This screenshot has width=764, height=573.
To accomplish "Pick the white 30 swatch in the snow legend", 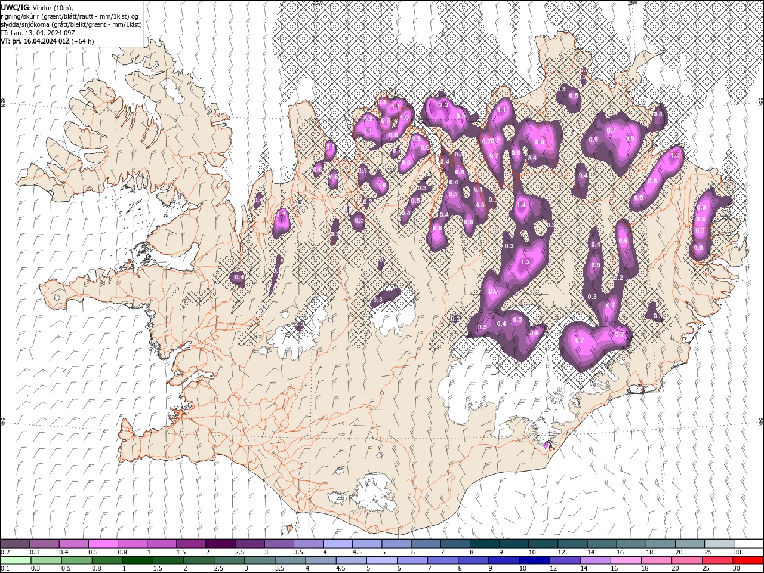I will click(x=748, y=544).
